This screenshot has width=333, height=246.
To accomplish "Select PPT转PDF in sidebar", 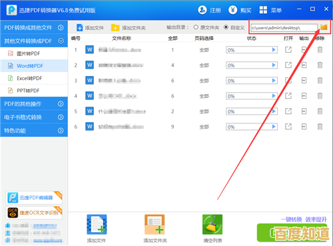I will [34, 91].
